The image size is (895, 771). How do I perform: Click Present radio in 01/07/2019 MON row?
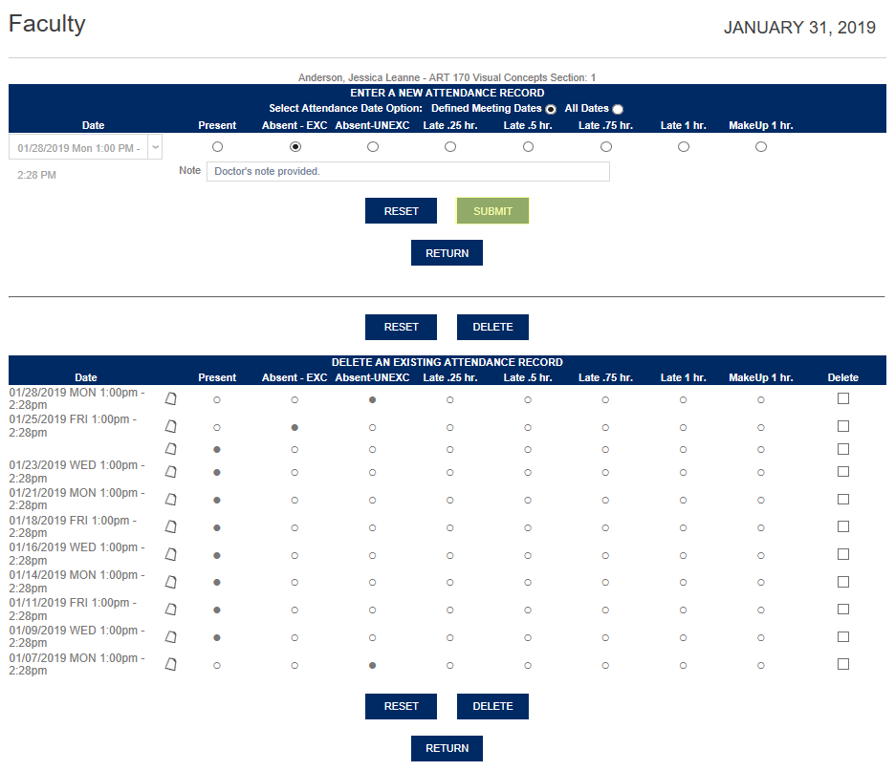pos(217,666)
